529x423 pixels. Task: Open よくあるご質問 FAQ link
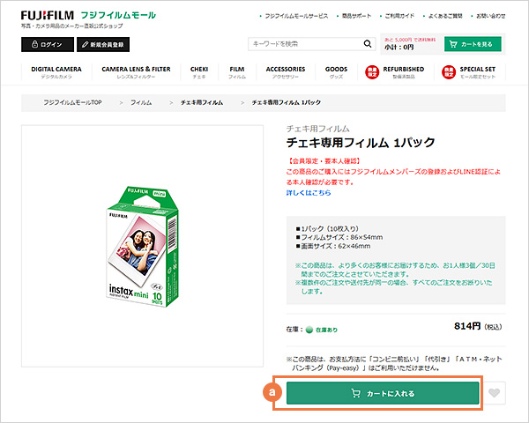click(439, 16)
